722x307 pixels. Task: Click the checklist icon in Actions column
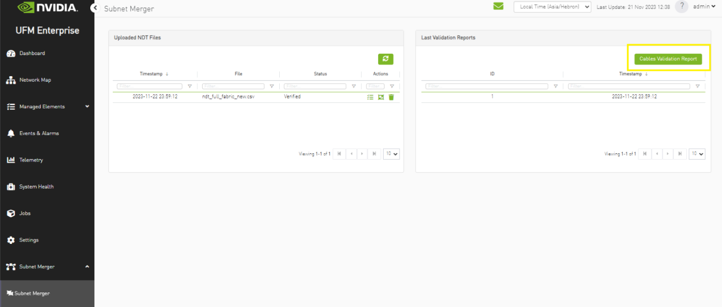coord(370,97)
